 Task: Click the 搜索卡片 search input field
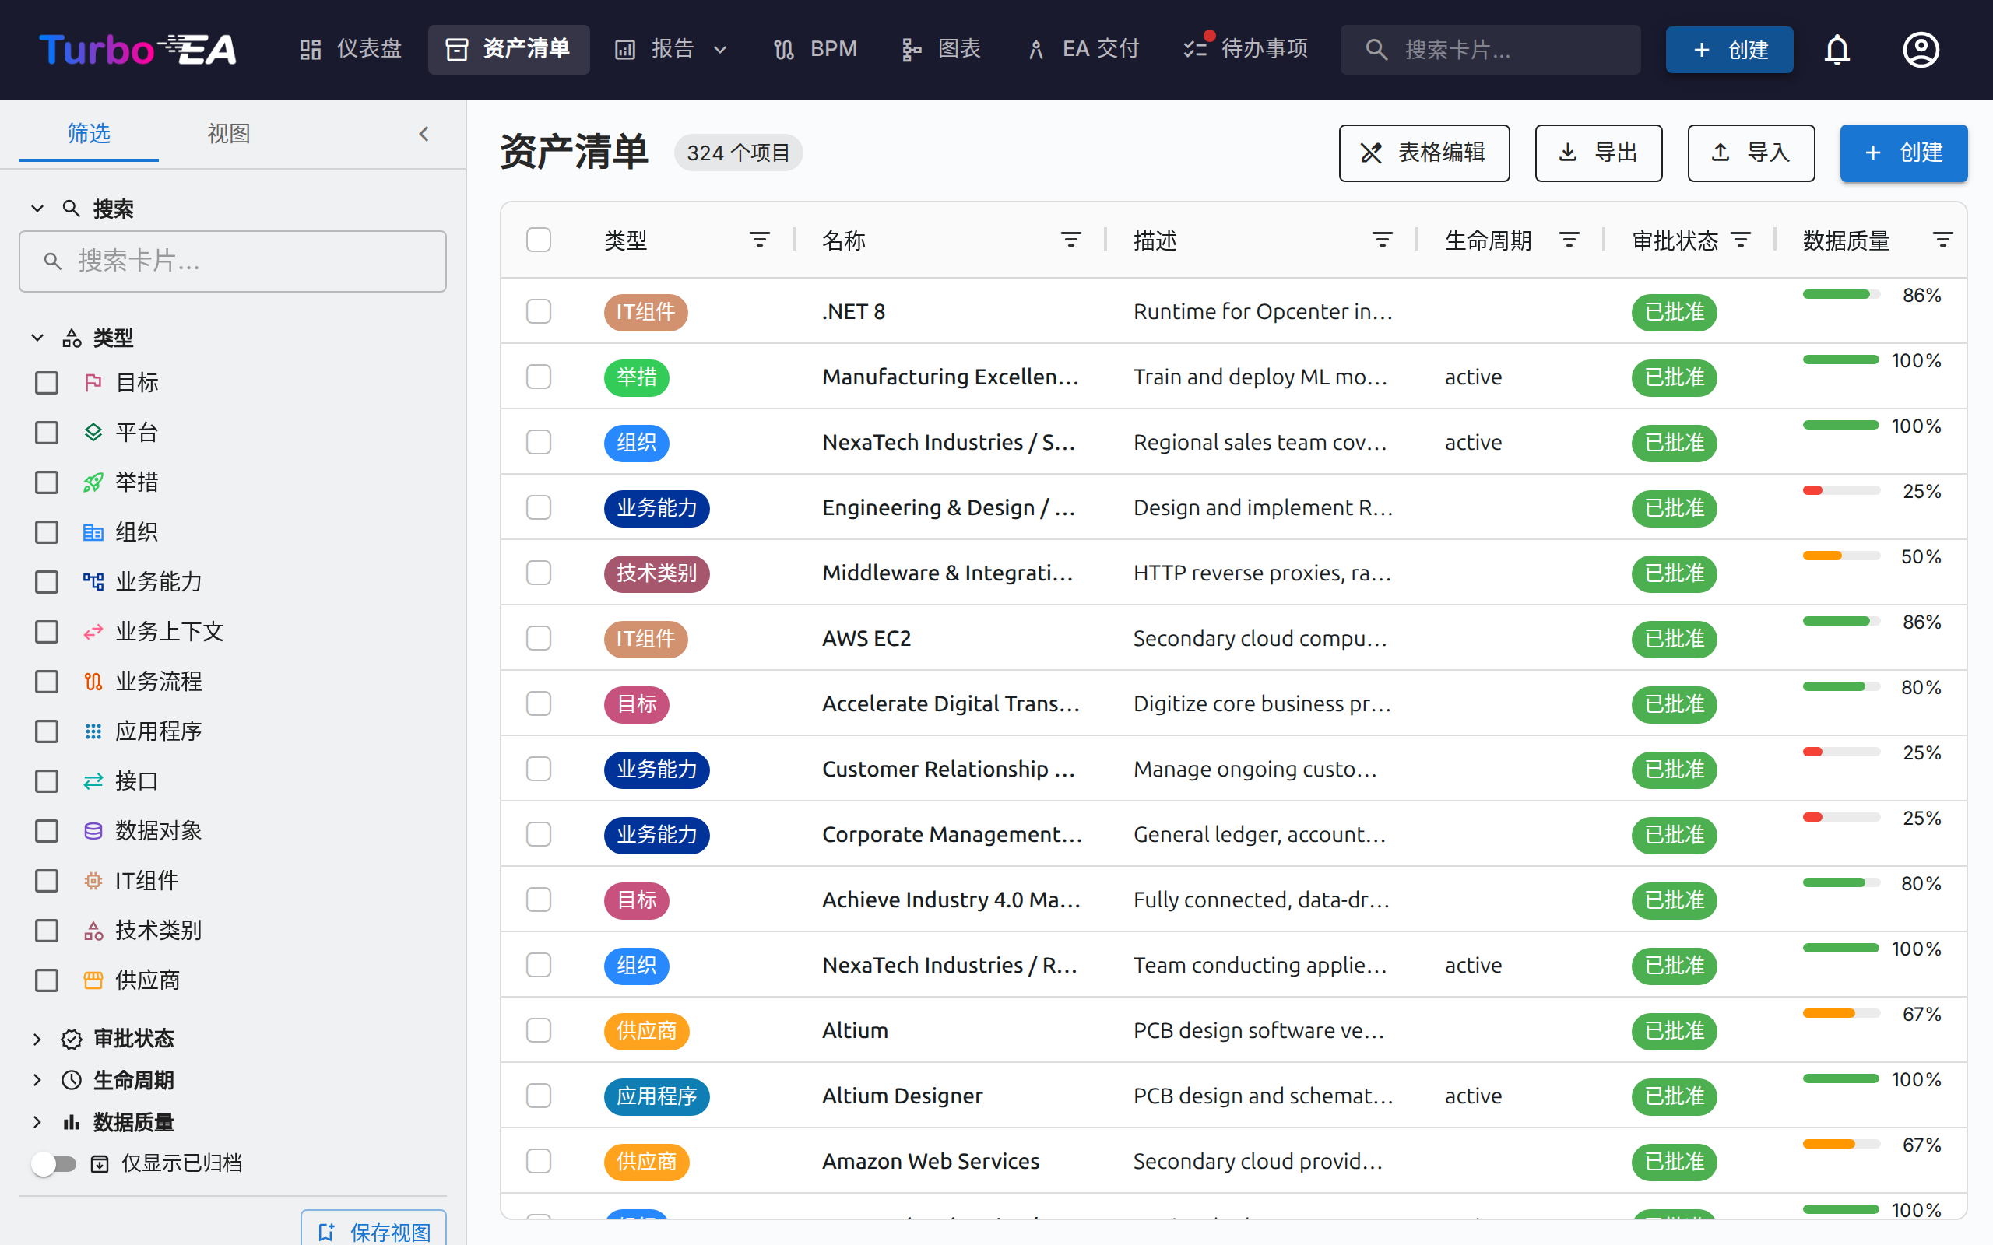click(x=1491, y=49)
